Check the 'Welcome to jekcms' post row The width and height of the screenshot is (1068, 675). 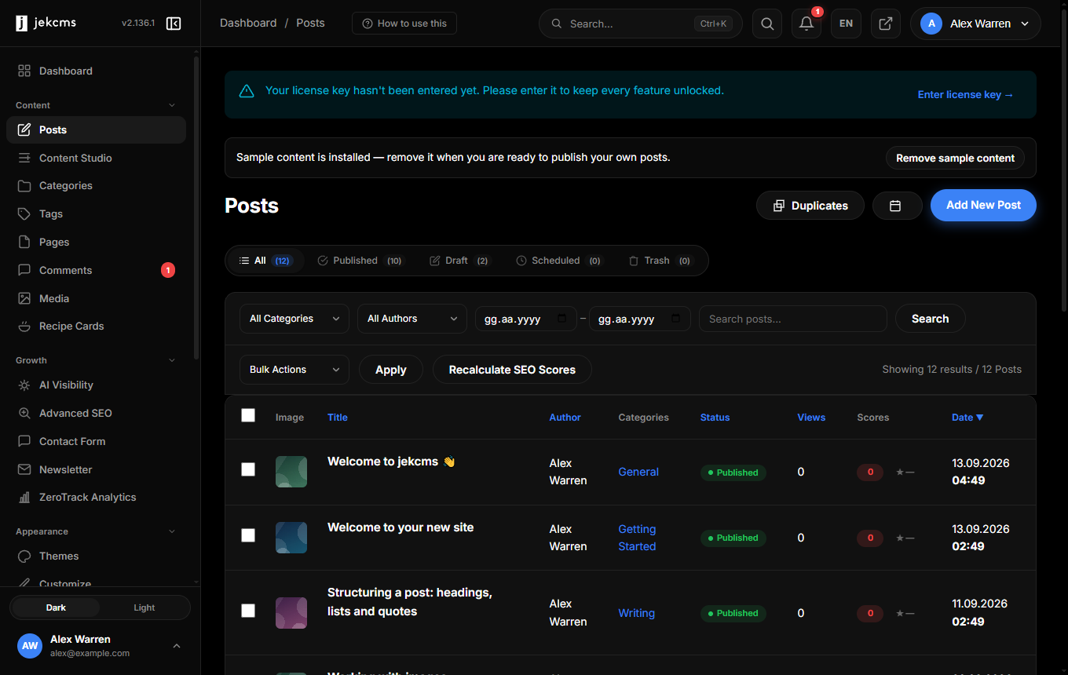click(x=248, y=469)
